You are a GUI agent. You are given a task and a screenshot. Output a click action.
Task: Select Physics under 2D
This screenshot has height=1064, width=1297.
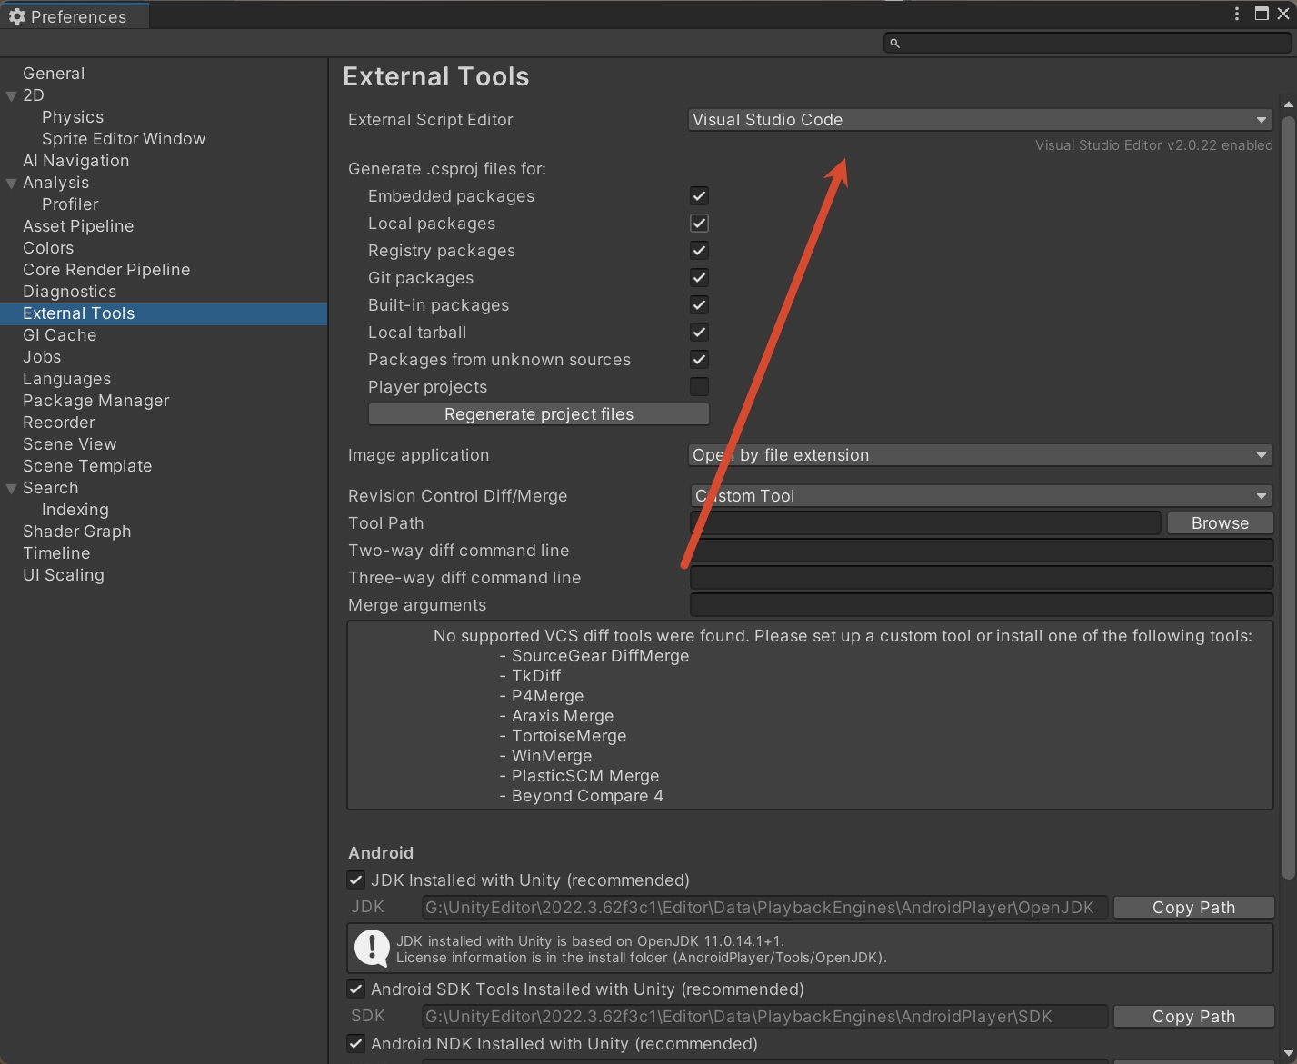click(73, 117)
